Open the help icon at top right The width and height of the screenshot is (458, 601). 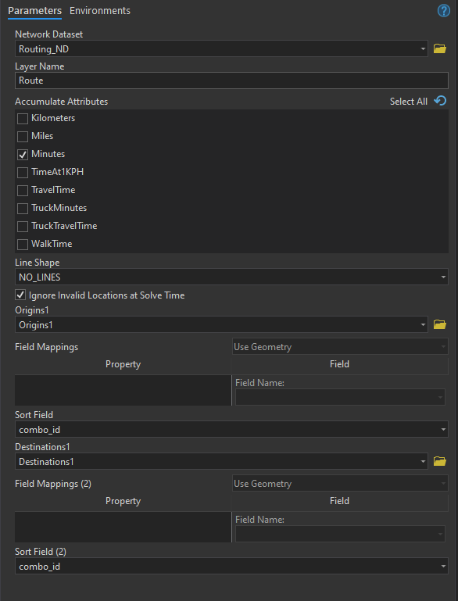click(x=443, y=11)
